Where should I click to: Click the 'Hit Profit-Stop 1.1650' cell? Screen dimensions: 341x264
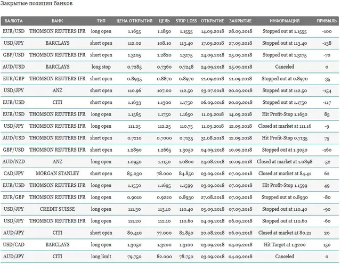pos(285,114)
